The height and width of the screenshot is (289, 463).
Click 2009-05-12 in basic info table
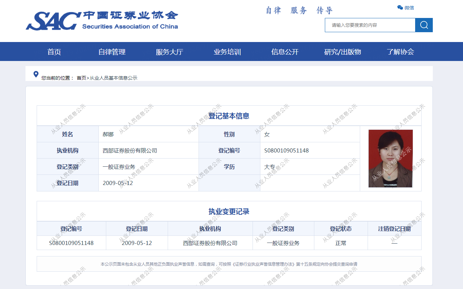(x=118, y=183)
